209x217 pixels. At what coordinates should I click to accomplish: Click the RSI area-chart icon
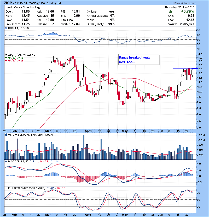point(6,28)
